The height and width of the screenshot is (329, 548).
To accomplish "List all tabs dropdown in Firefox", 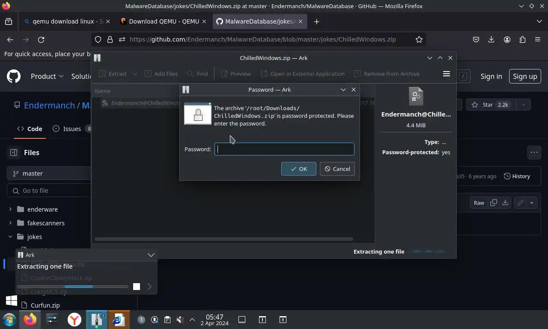I will pos(539,21).
